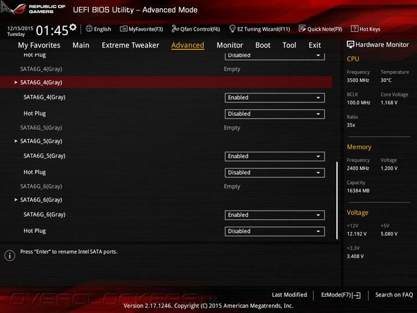This screenshot has width=417, height=313.
Task: Switch to the Tool tab
Action: coord(290,45)
